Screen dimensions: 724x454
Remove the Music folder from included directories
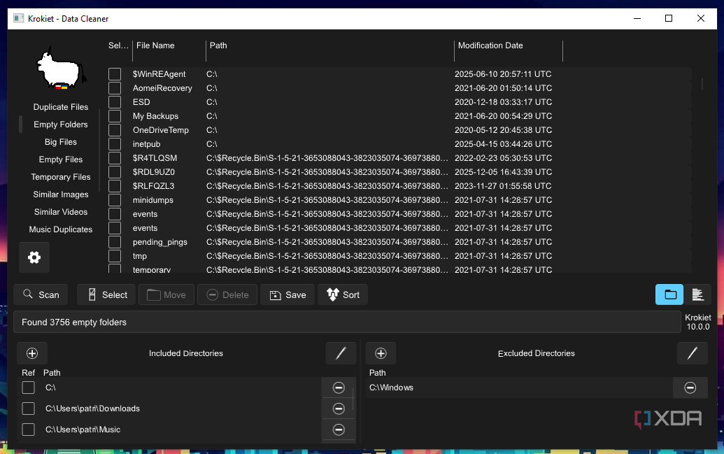tap(339, 430)
